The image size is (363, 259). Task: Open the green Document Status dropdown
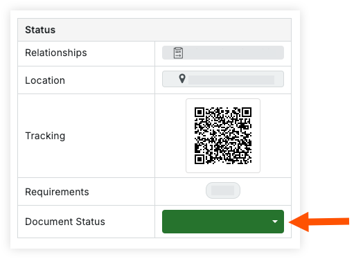(x=223, y=222)
